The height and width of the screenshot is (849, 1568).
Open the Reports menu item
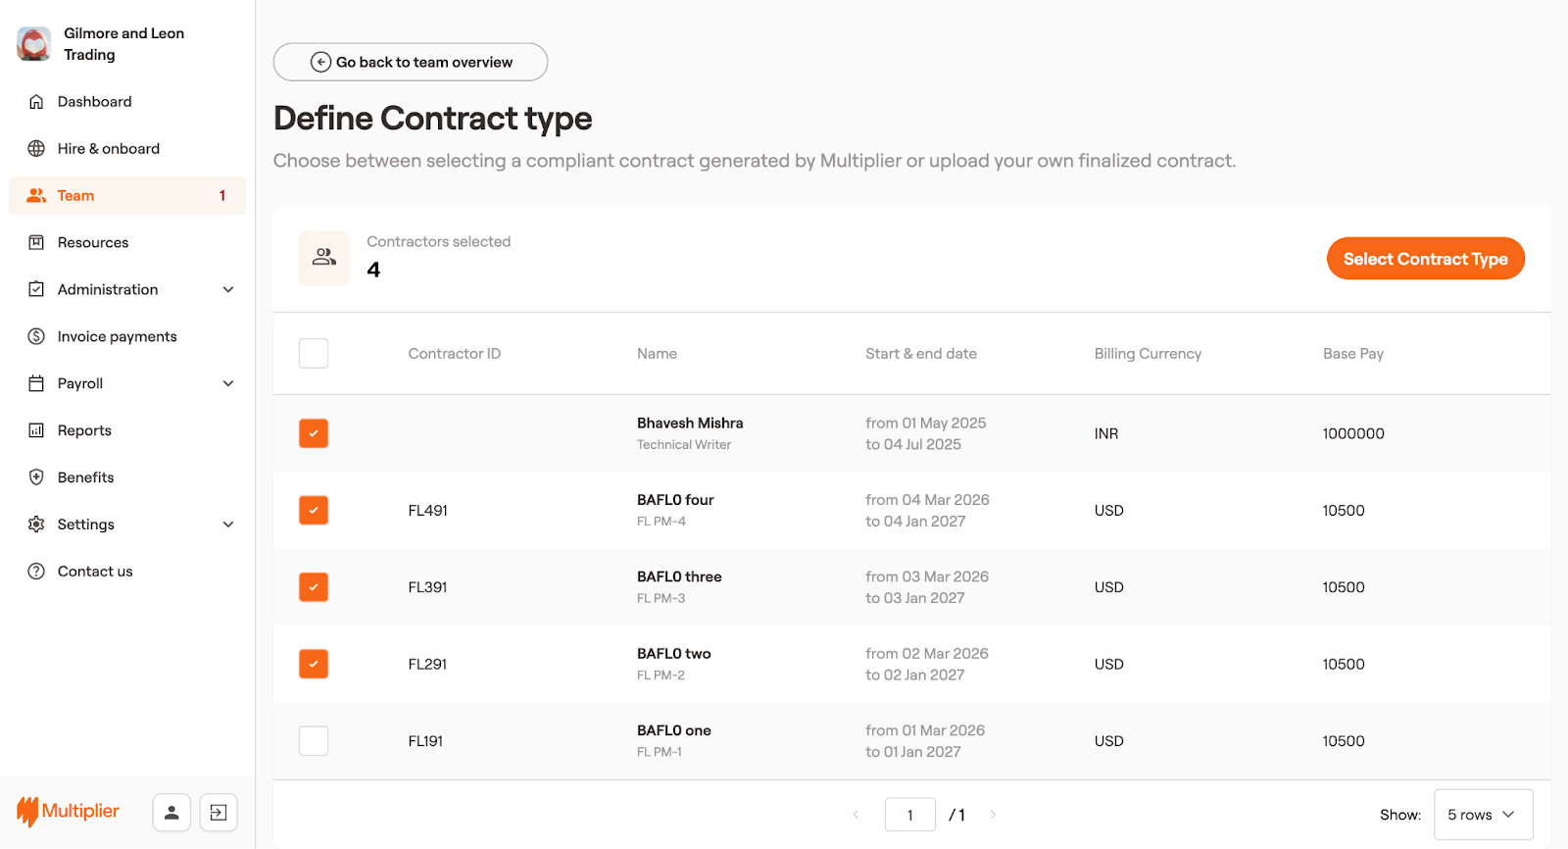pos(84,430)
